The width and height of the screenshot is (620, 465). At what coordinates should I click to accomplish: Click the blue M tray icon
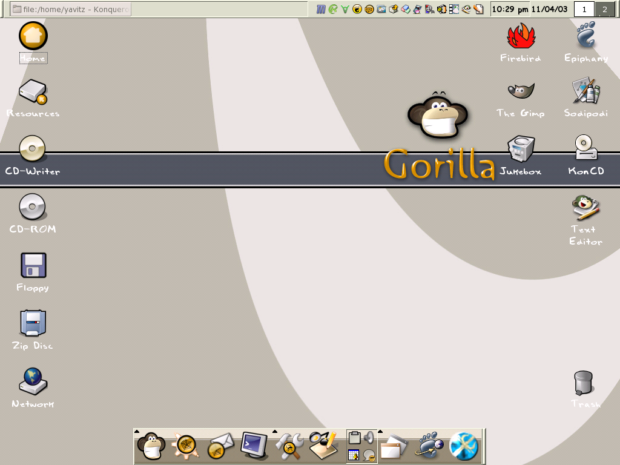click(321, 9)
